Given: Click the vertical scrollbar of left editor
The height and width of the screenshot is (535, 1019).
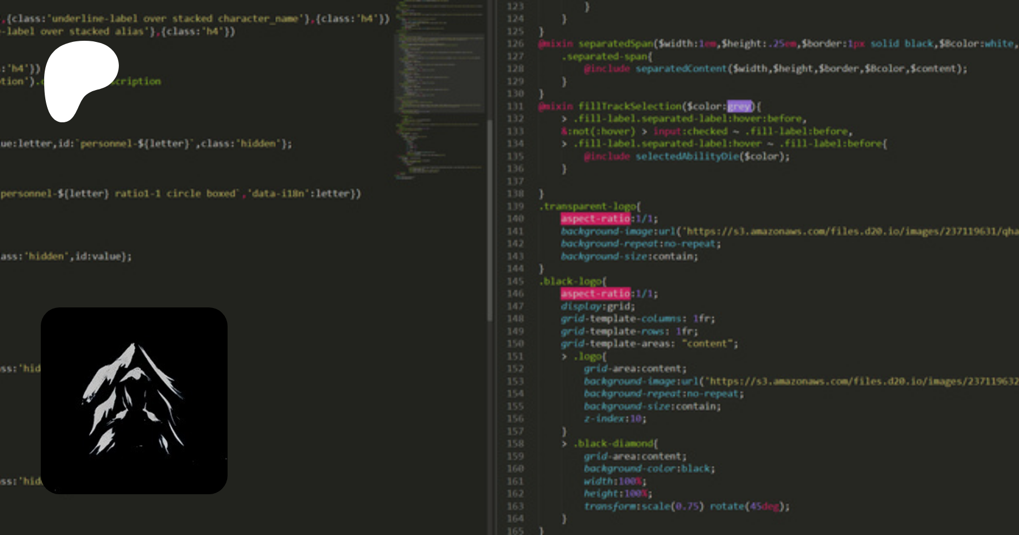Looking at the screenshot, I should [490, 221].
